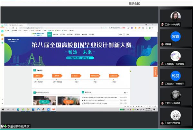Open the Tencent Meeting taskbar icon
This screenshot has width=193, height=130.
pos(48,110)
